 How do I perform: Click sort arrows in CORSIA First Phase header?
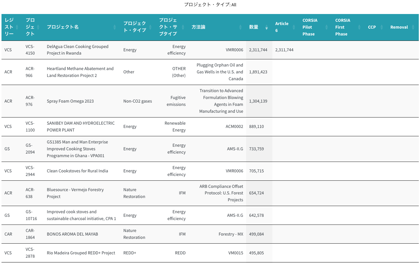pyautogui.click(x=359, y=27)
